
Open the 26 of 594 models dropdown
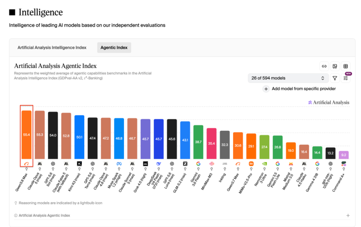pos(288,78)
